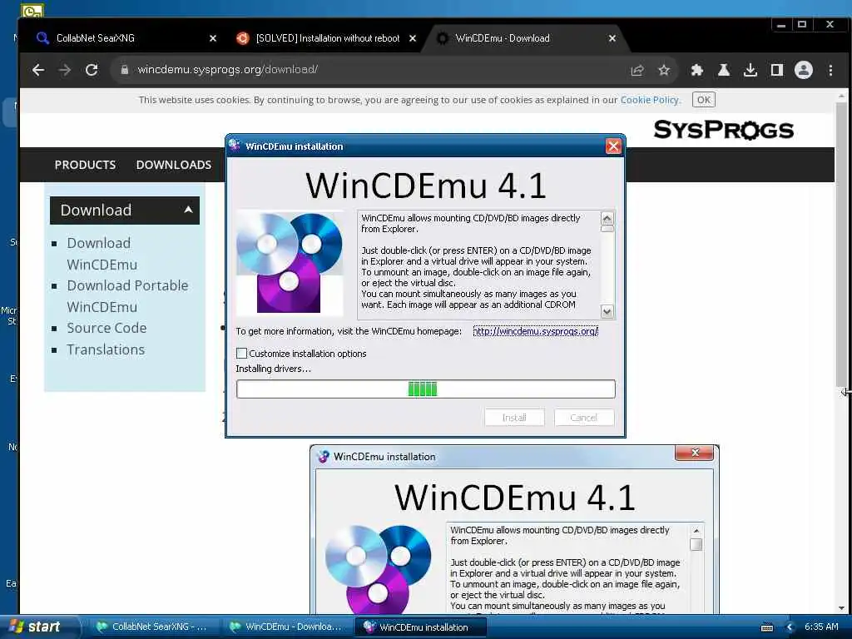Image resolution: width=852 pixels, height=639 pixels.
Task: Click the 6:35 AM system clock
Action: pos(821,627)
